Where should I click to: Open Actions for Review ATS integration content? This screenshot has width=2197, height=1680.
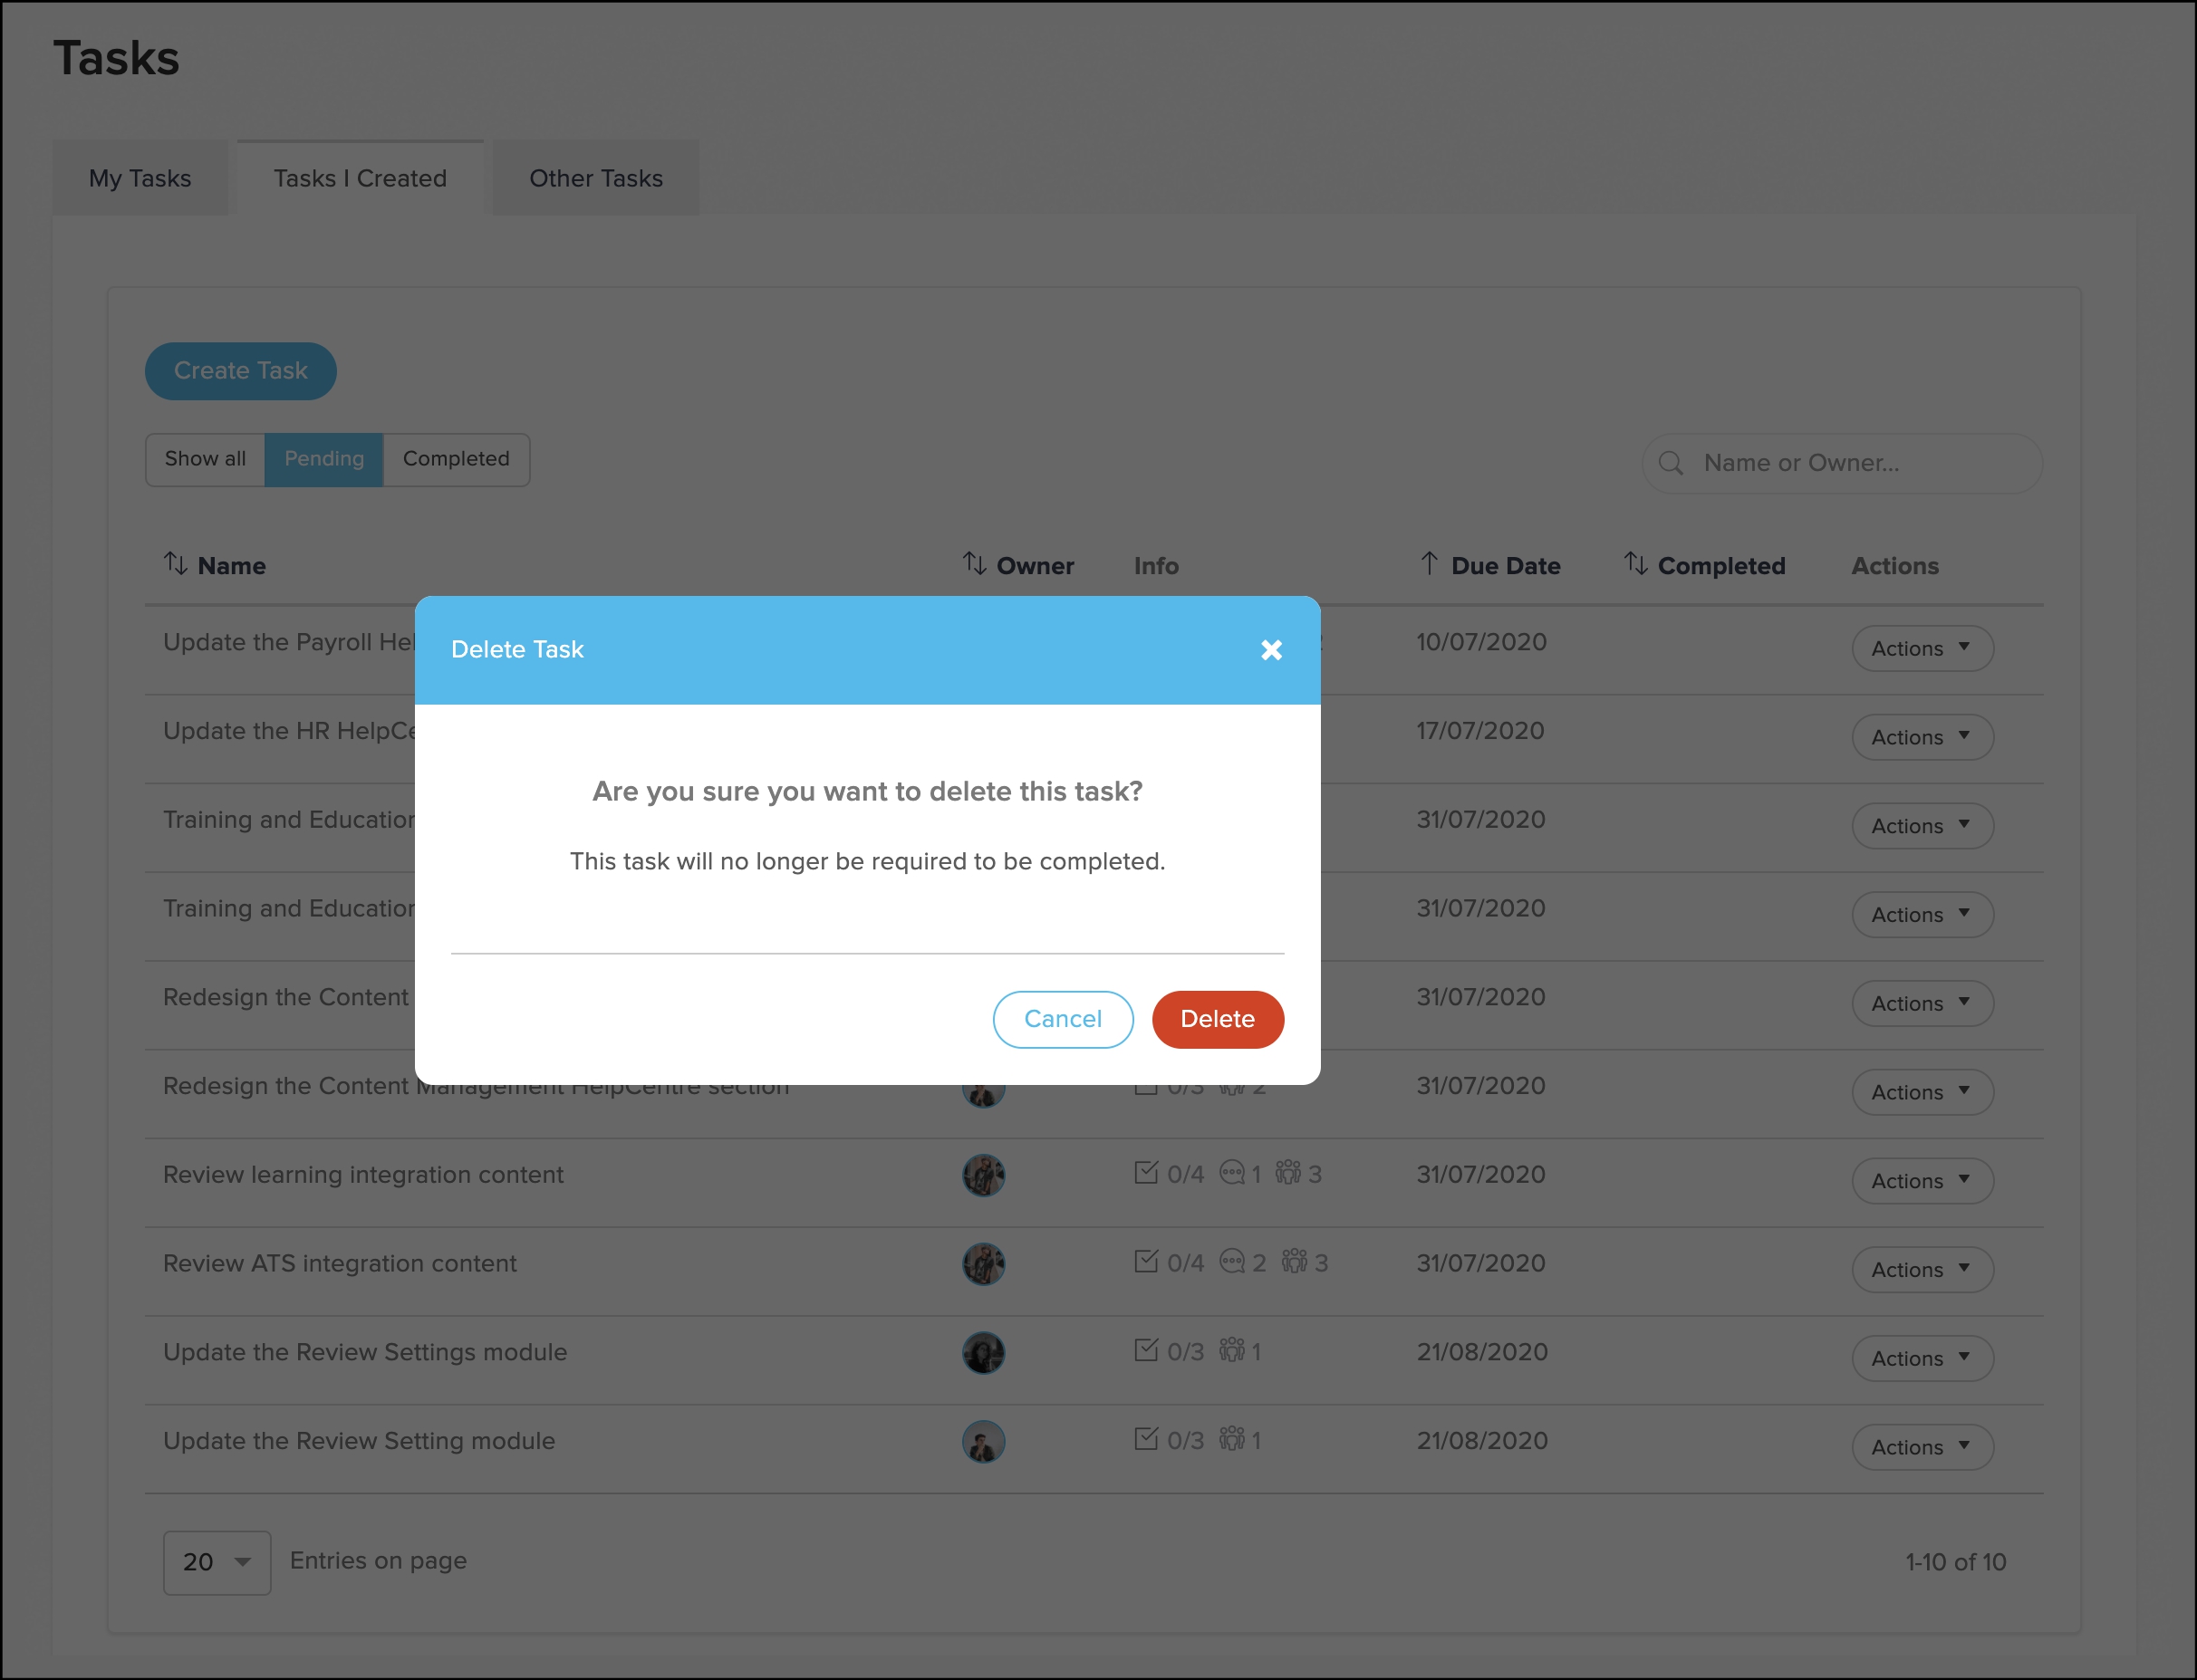point(1922,1270)
